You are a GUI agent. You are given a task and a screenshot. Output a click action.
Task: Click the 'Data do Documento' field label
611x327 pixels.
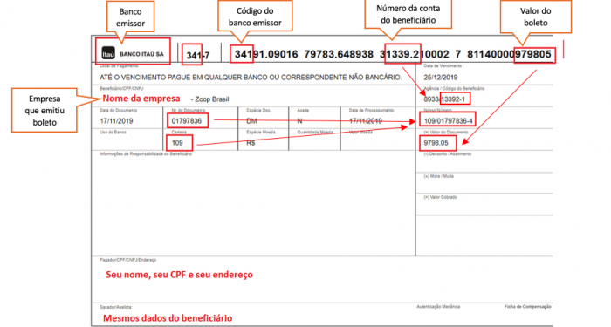118,110
